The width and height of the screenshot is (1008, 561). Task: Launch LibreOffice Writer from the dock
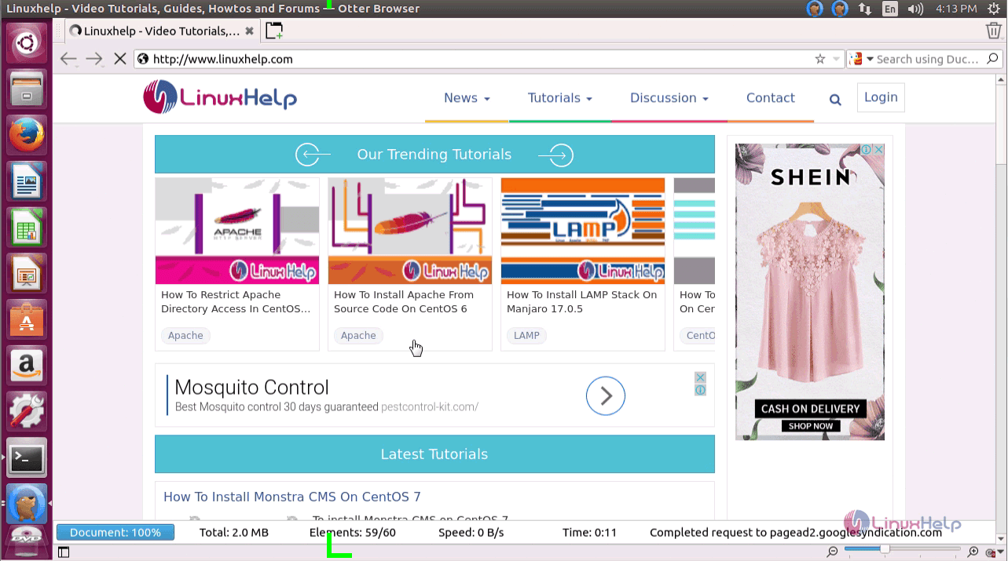click(x=27, y=181)
